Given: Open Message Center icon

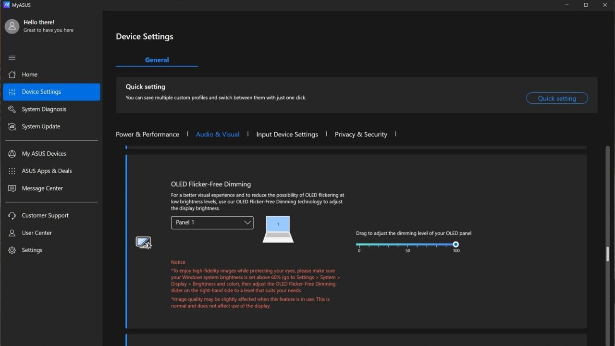Looking at the screenshot, I should tap(12, 188).
